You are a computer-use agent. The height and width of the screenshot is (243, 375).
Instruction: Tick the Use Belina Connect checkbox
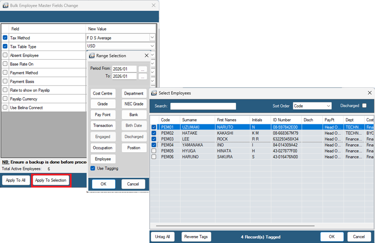[5, 107]
